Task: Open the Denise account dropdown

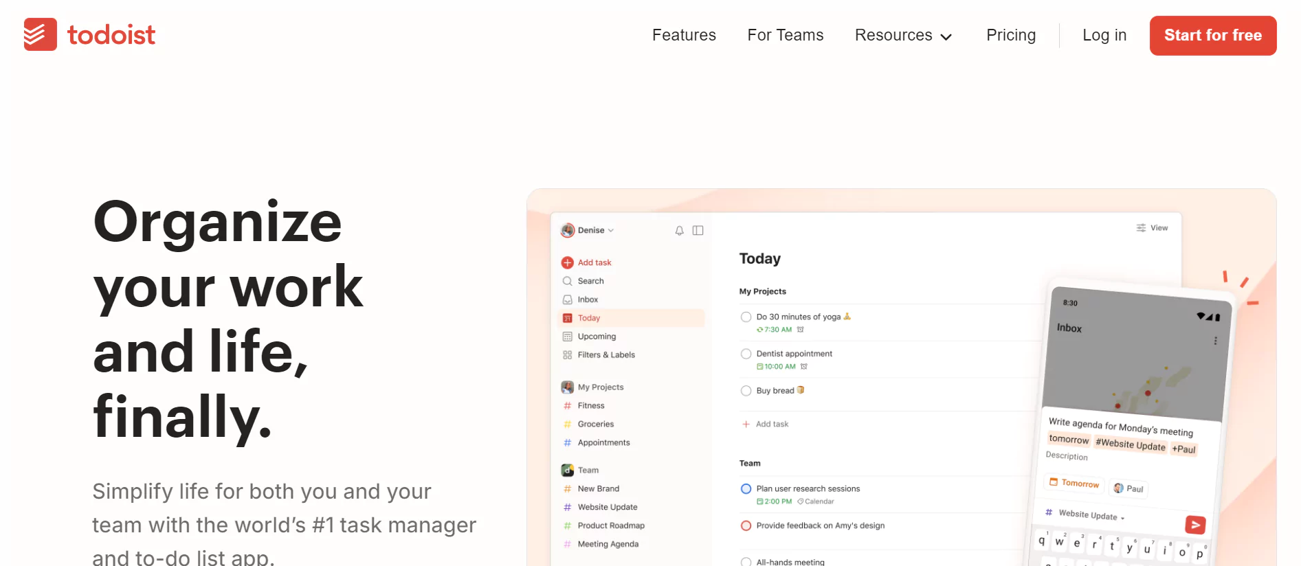Action: click(588, 230)
